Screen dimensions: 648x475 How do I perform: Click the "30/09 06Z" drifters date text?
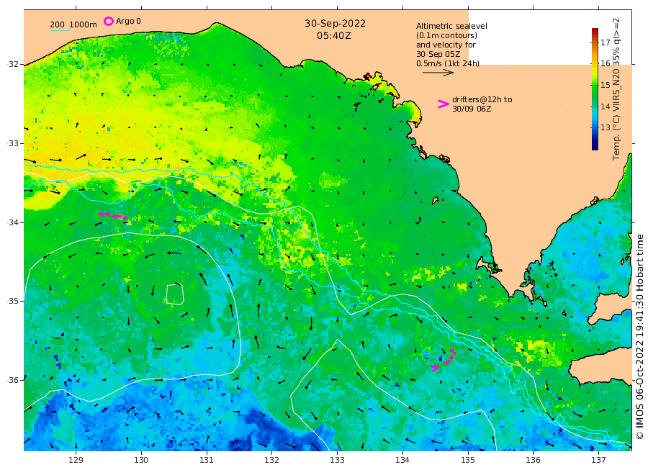point(472,109)
